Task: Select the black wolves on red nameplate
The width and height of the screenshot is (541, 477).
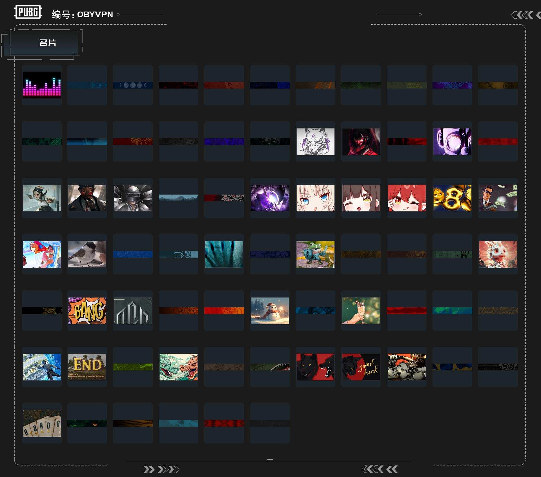Action: 315,367
